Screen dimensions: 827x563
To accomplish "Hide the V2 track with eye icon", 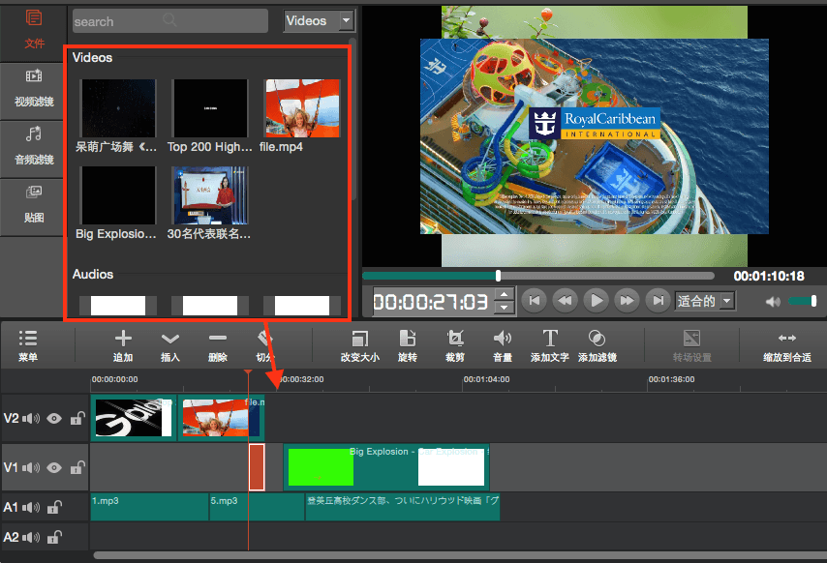I will (x=54, y=419).
